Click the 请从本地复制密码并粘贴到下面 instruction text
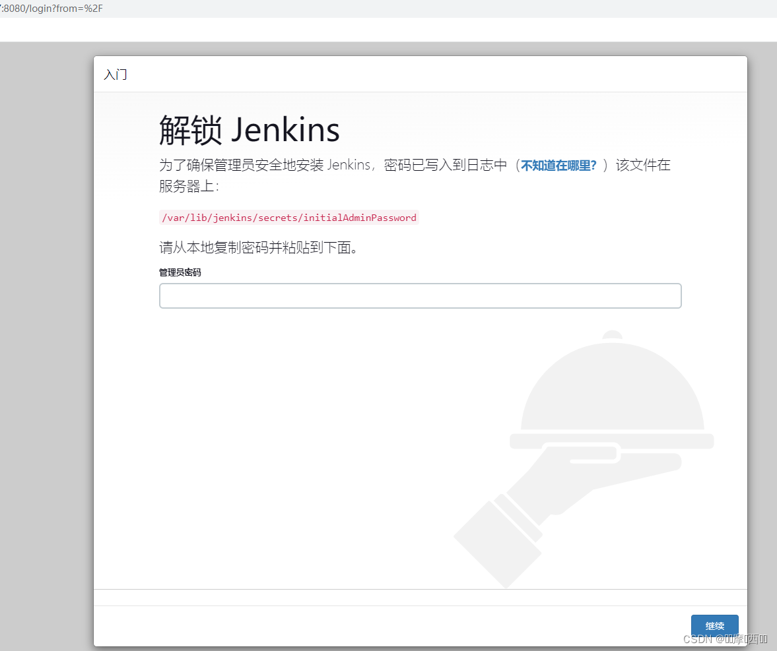This screenshot has width=777, height=651. [x=258, y=247]
